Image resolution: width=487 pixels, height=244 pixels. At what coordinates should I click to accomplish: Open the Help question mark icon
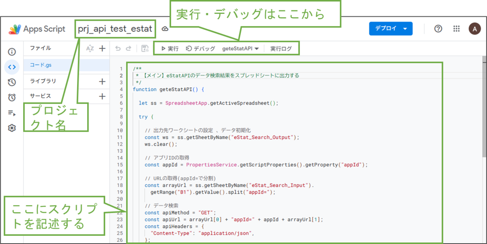pos(438,29)
